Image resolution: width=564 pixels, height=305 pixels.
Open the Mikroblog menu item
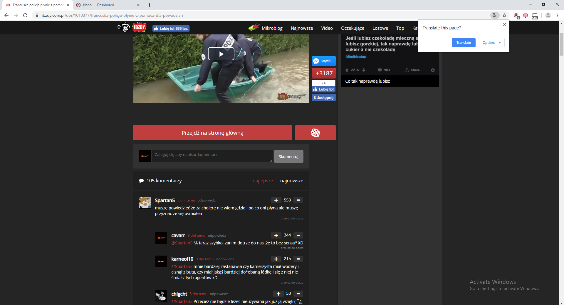coord(272,28)
